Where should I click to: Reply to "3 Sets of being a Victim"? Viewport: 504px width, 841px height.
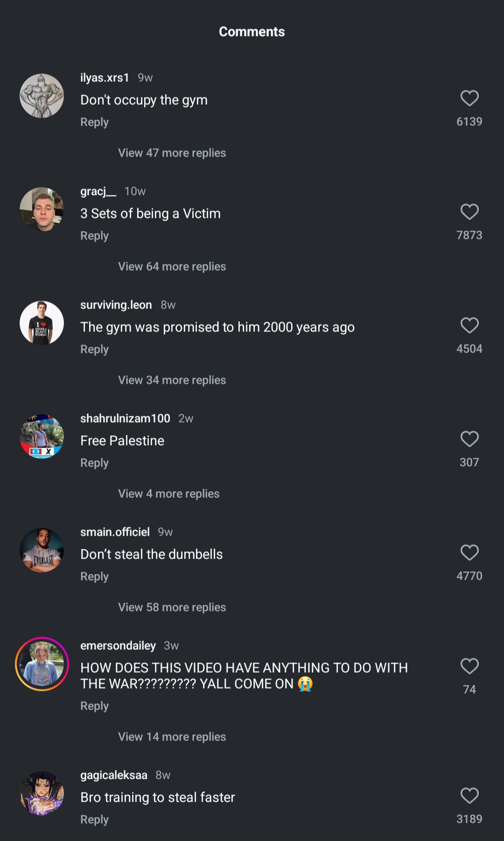(94, 236)
